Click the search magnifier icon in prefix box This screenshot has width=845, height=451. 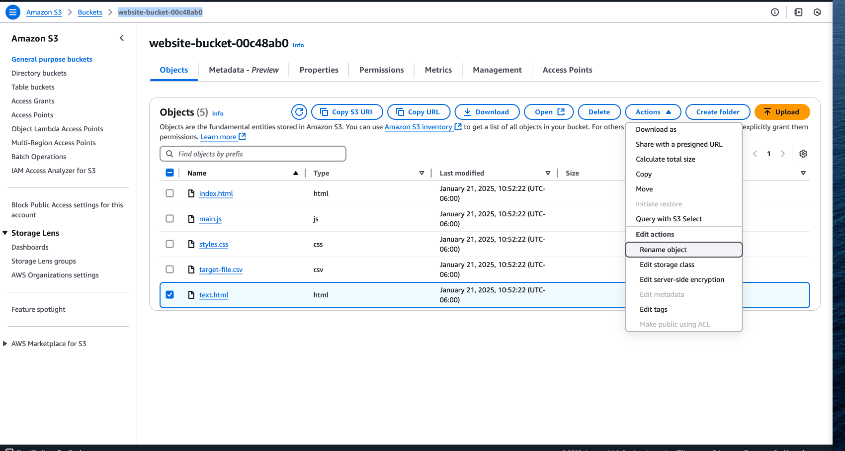coord(170,154)
